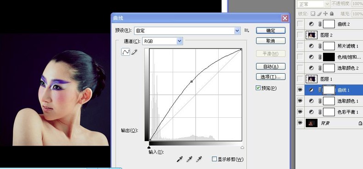The height and width of the screenshot is (169, 363).
Task: Click lock transparent pixels icon
Action: point(313,14)
